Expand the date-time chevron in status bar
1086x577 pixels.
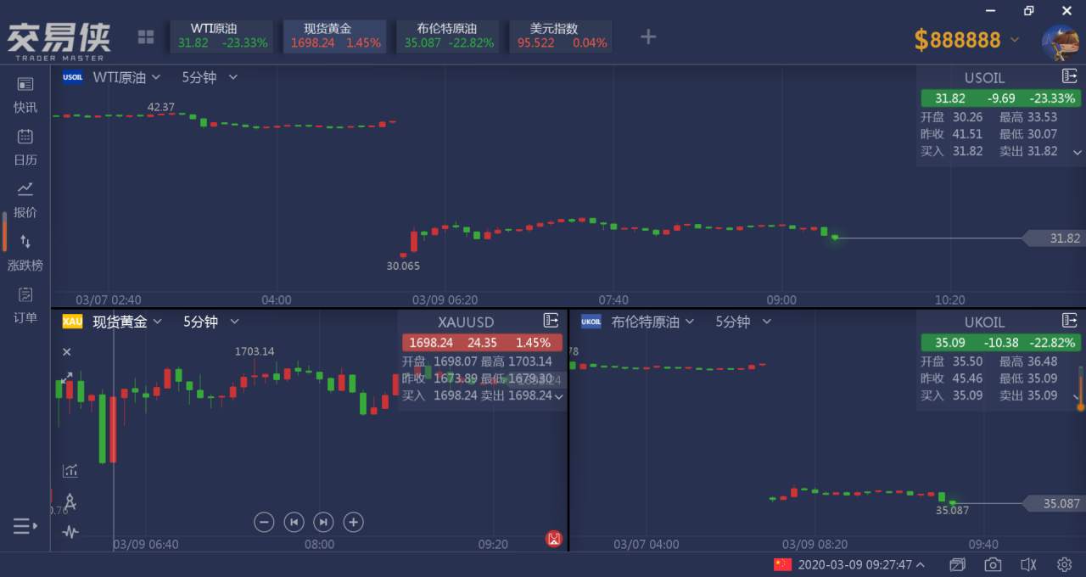point(921,564)
